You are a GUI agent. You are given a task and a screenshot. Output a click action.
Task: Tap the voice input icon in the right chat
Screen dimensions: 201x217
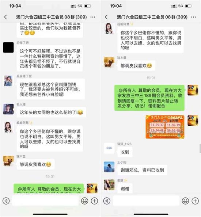pos(107,201)
